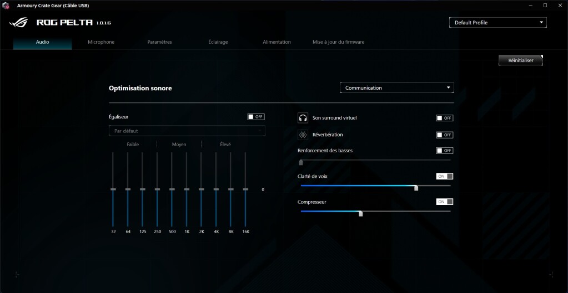Enable the Réverbération toggle
Image resolution: width=568 pixels, height=293 pixels.
[x=445, y=135]
